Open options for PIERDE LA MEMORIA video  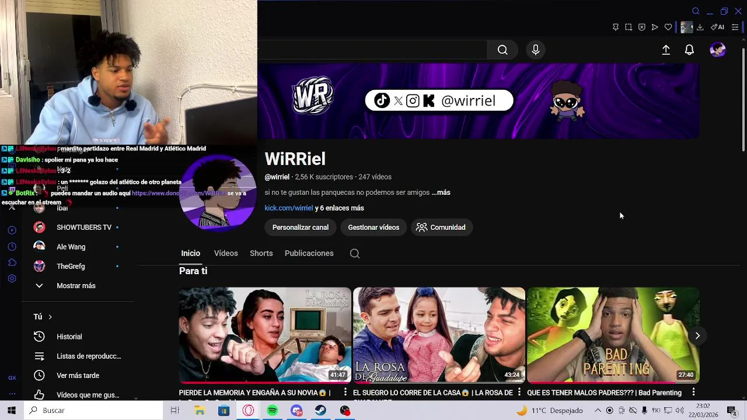345,393
